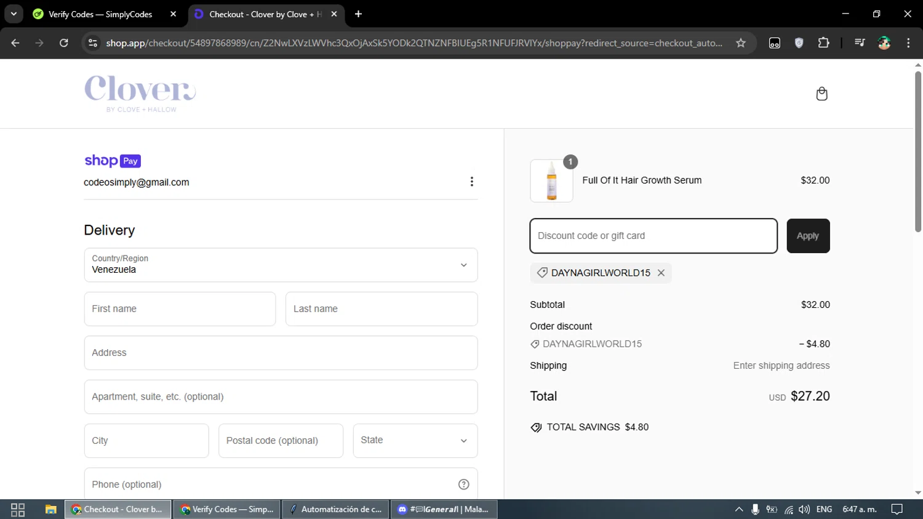Image resolution: width=923 pixels, height=519 pixels.
Task: Open Windows Task View on taskbar
Action: point(18,509)
